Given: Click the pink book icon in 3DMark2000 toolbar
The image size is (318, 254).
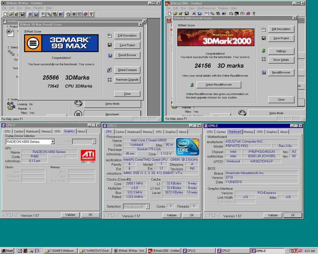Looking at the screenshot, I should 248,13.
